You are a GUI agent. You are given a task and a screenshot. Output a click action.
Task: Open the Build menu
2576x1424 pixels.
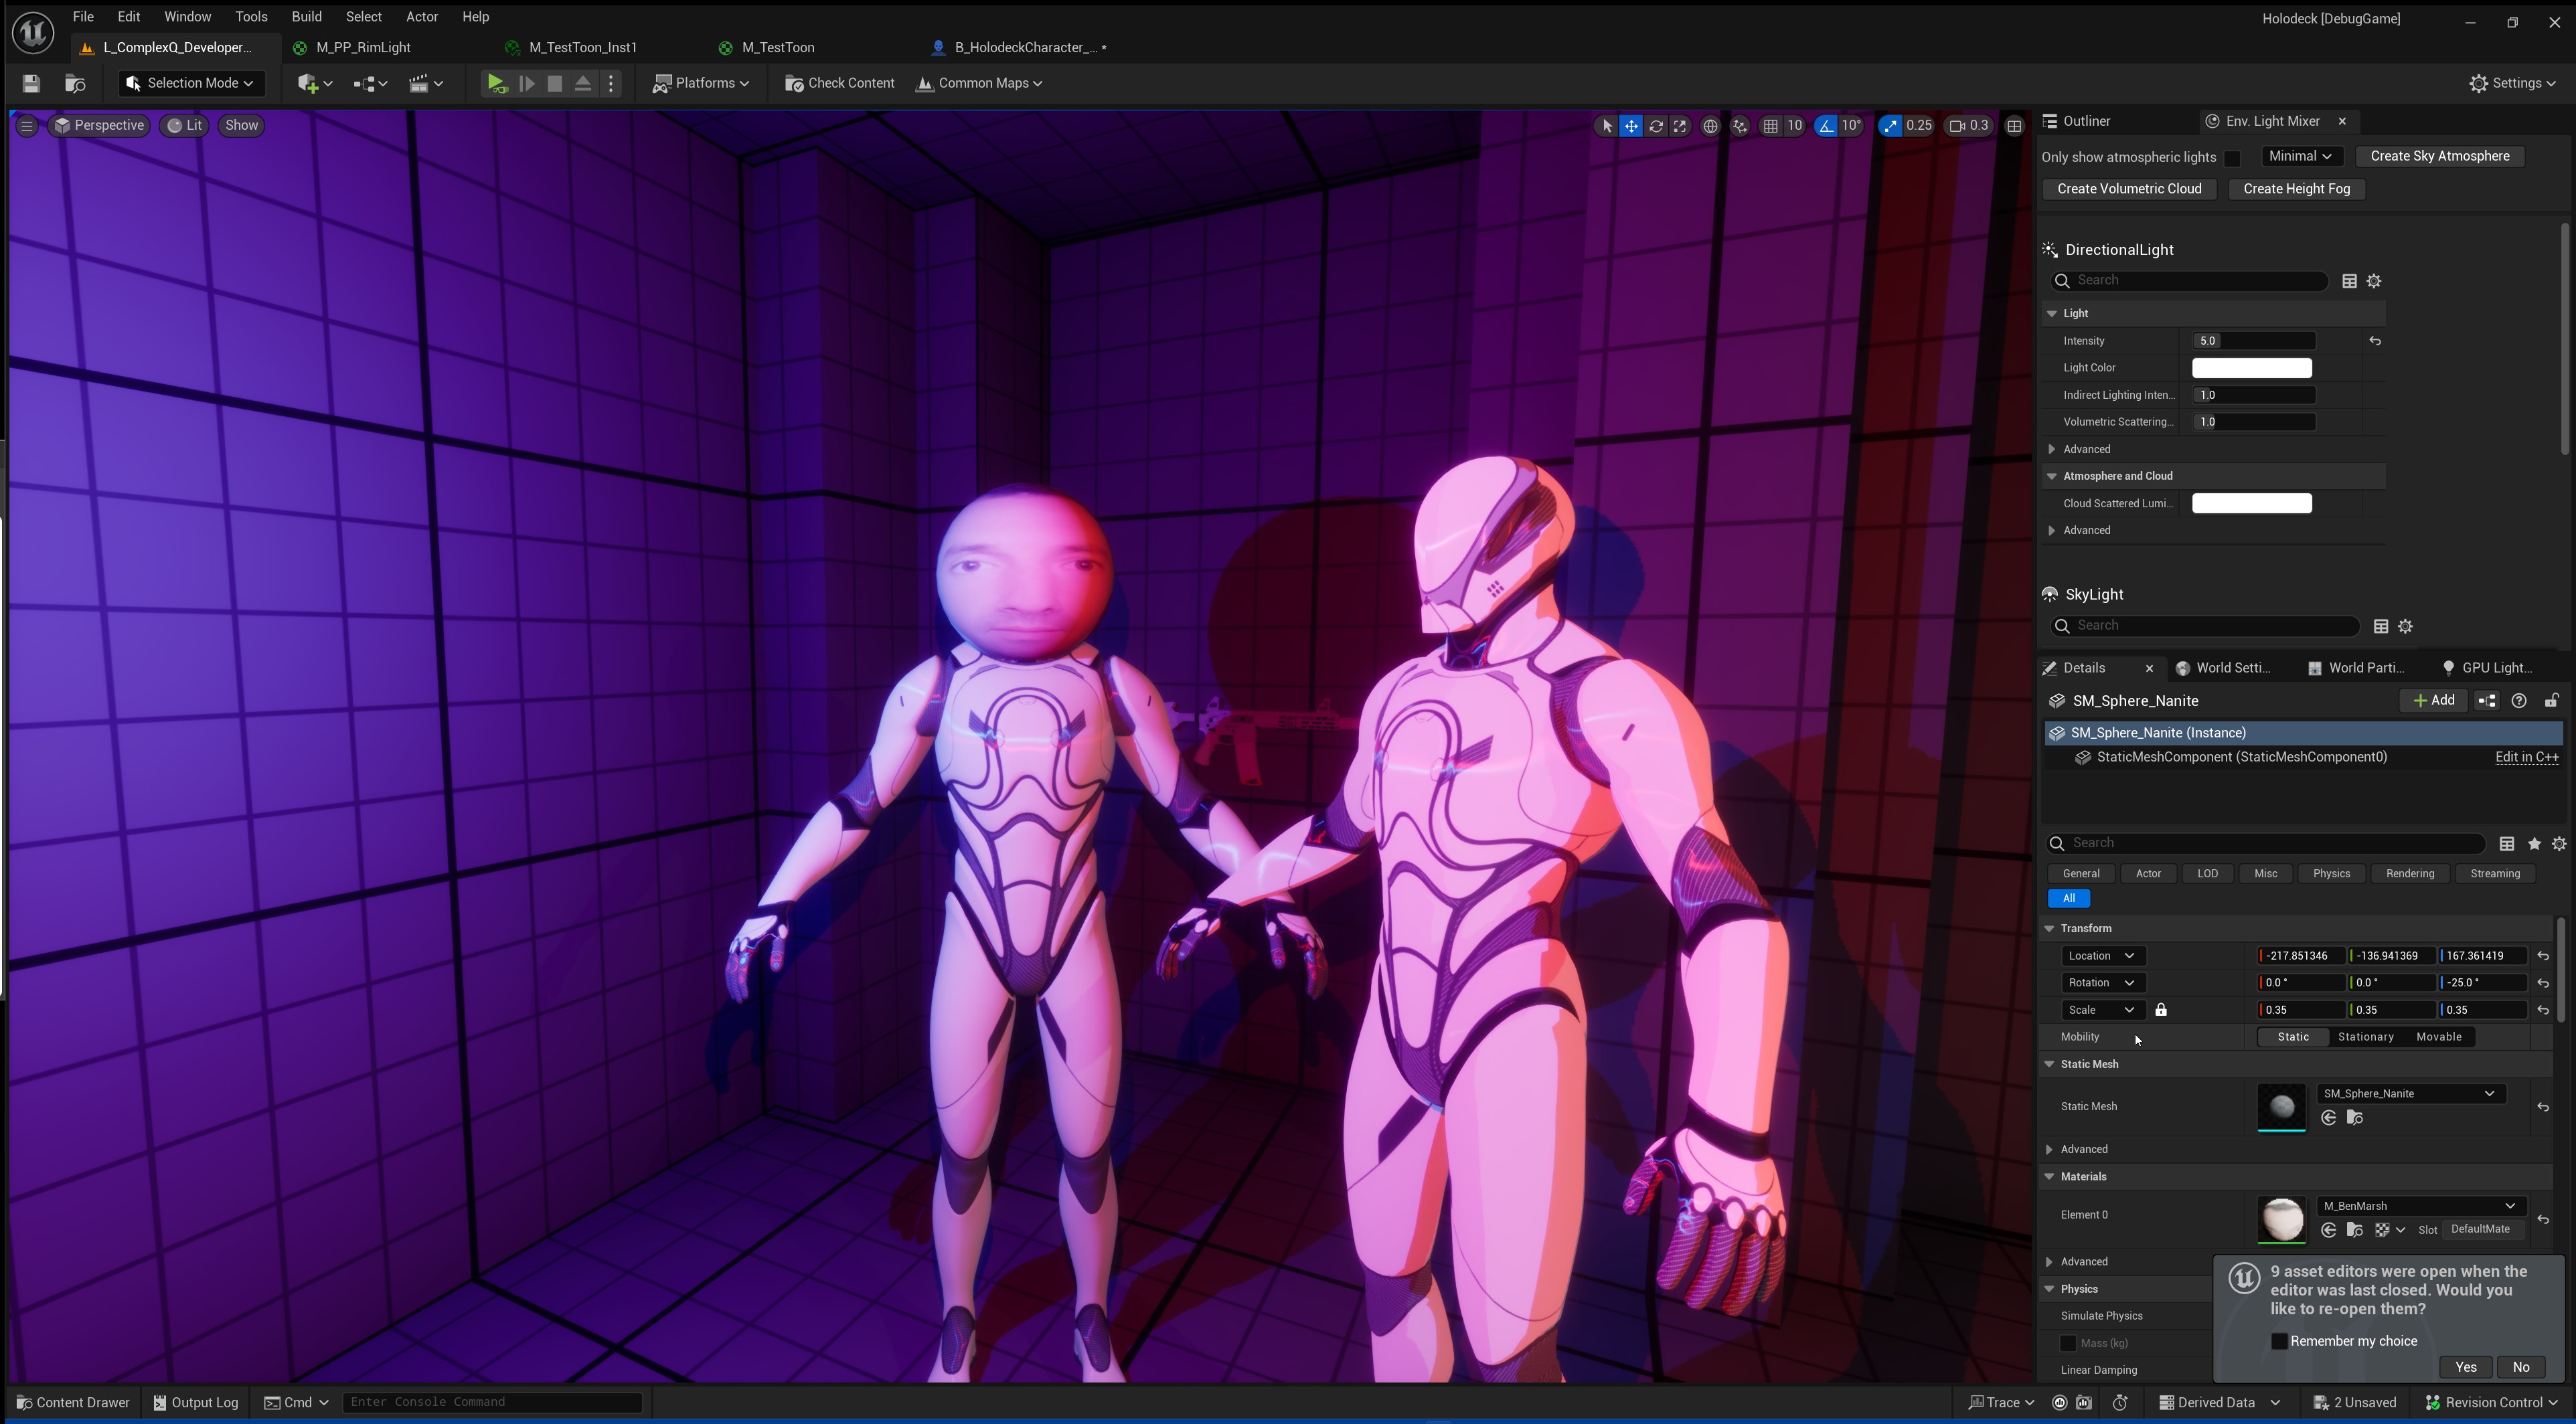[x=306, y=17]
